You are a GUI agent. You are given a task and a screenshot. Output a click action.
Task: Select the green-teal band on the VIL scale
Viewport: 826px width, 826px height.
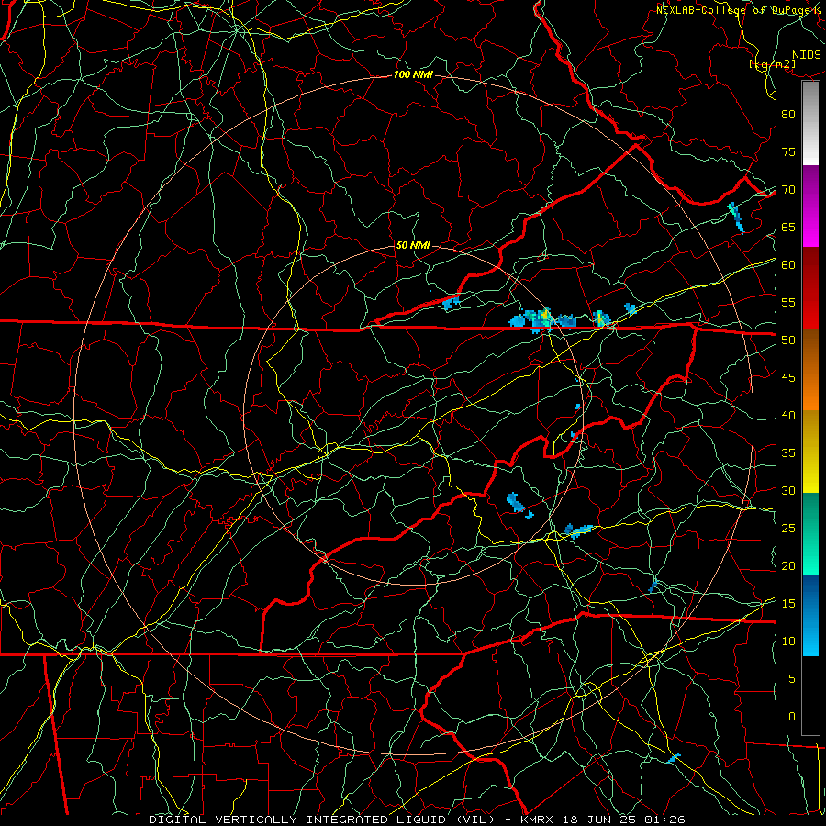(810, 533)
